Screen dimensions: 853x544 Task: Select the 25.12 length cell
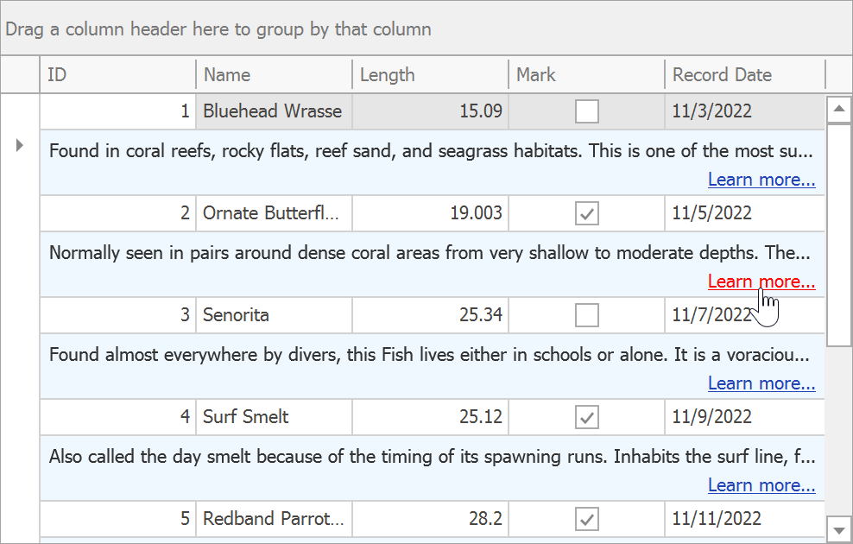[x=430, y=417]
